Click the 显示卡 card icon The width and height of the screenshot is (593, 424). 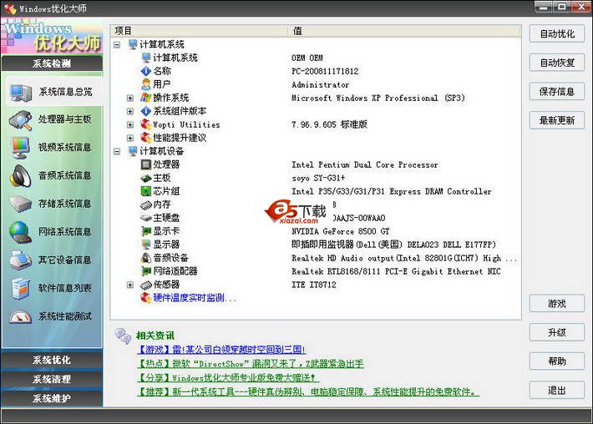145,231
